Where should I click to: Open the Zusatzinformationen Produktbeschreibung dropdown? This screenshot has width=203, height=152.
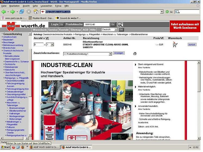click(x=110, y=54)
